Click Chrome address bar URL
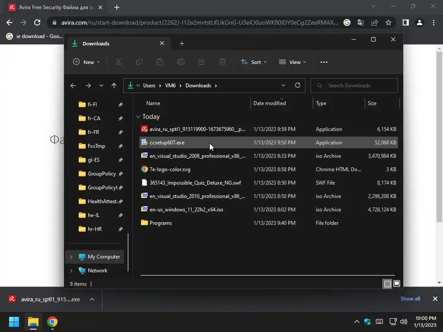Viewport: 443px width, 332px height. [x=199, y=22]
